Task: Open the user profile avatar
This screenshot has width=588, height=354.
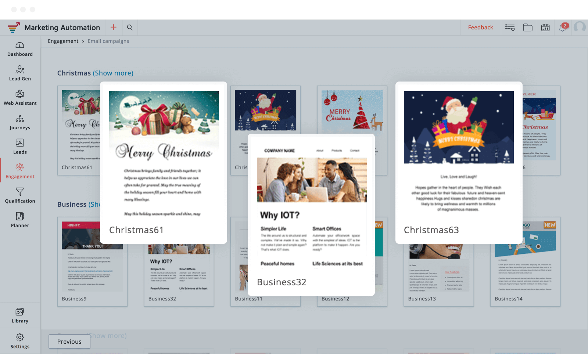Action: pyautogui.click(x=580, y=27)
